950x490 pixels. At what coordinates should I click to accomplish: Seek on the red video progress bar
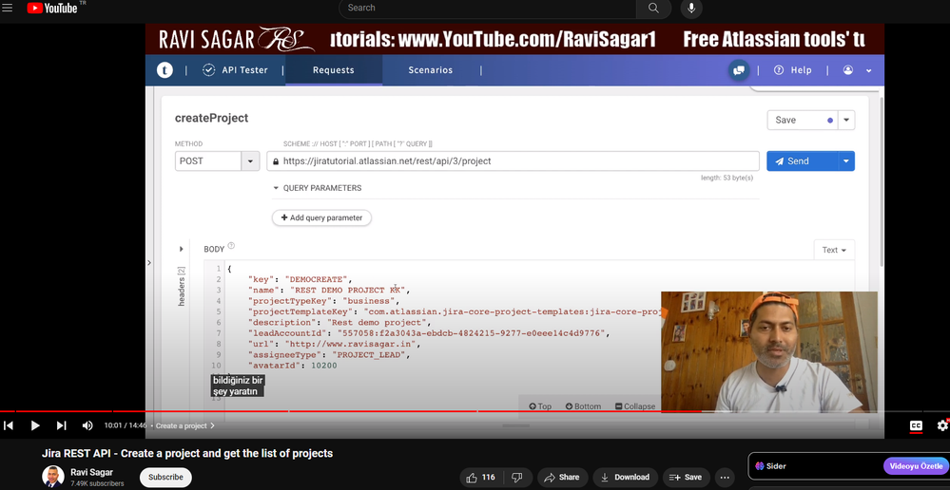point(475,411)
